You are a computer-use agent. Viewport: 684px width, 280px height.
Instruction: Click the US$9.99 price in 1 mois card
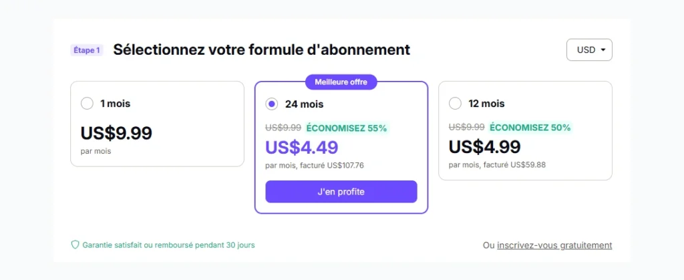click(x=116, y=133)
